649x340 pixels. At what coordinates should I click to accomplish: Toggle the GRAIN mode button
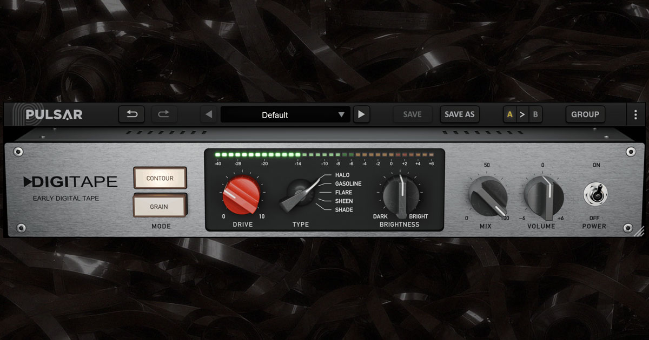[x=160, y=206]
